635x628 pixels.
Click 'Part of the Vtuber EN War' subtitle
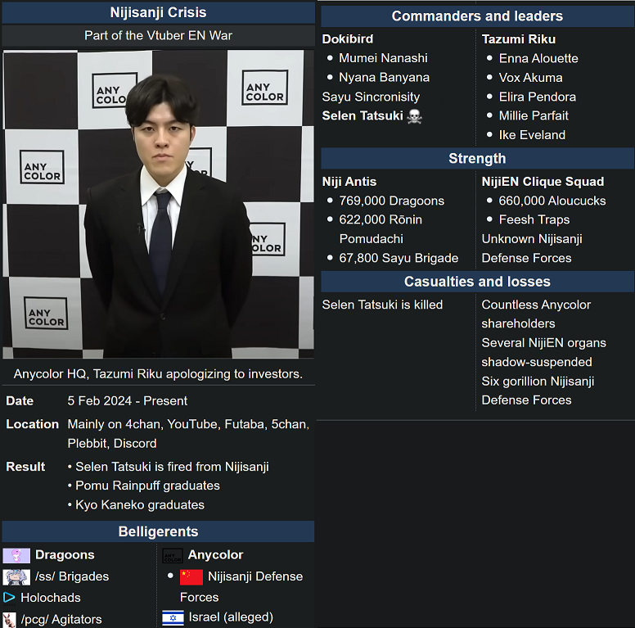point(159,36)
